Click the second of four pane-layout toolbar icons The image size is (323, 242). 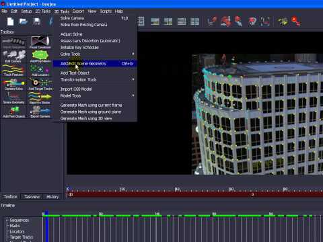pyautogui.click(x=168, y=22)
